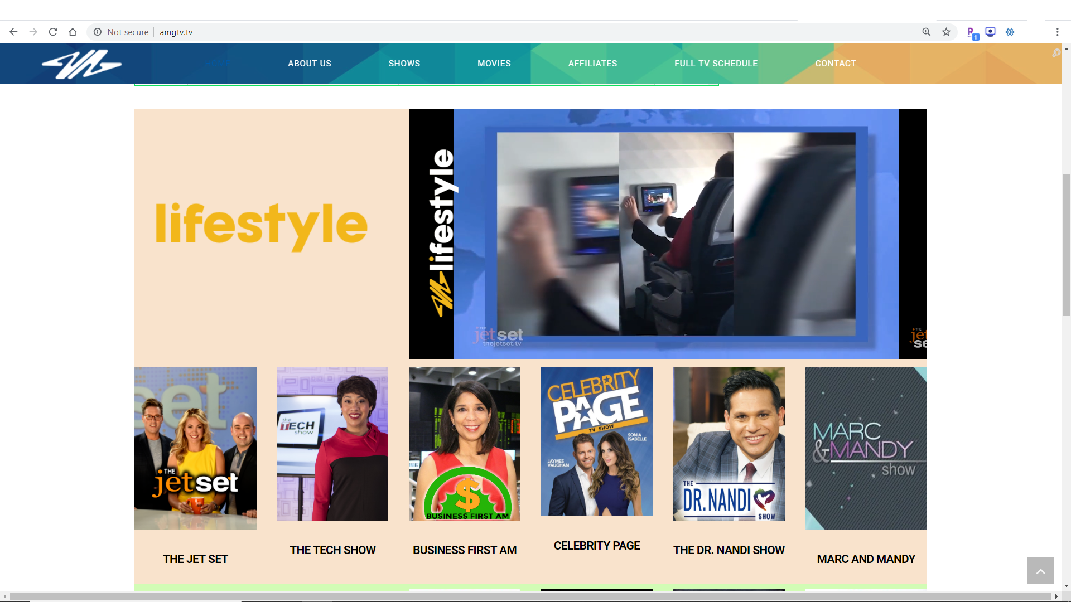
Task: Open the CONTACT page link
Action: [835, 63]
